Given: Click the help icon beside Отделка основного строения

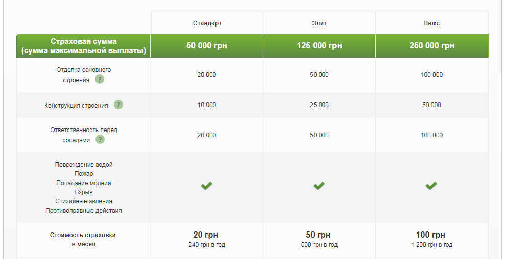Looking at the screenshot, I should (100, 80).
